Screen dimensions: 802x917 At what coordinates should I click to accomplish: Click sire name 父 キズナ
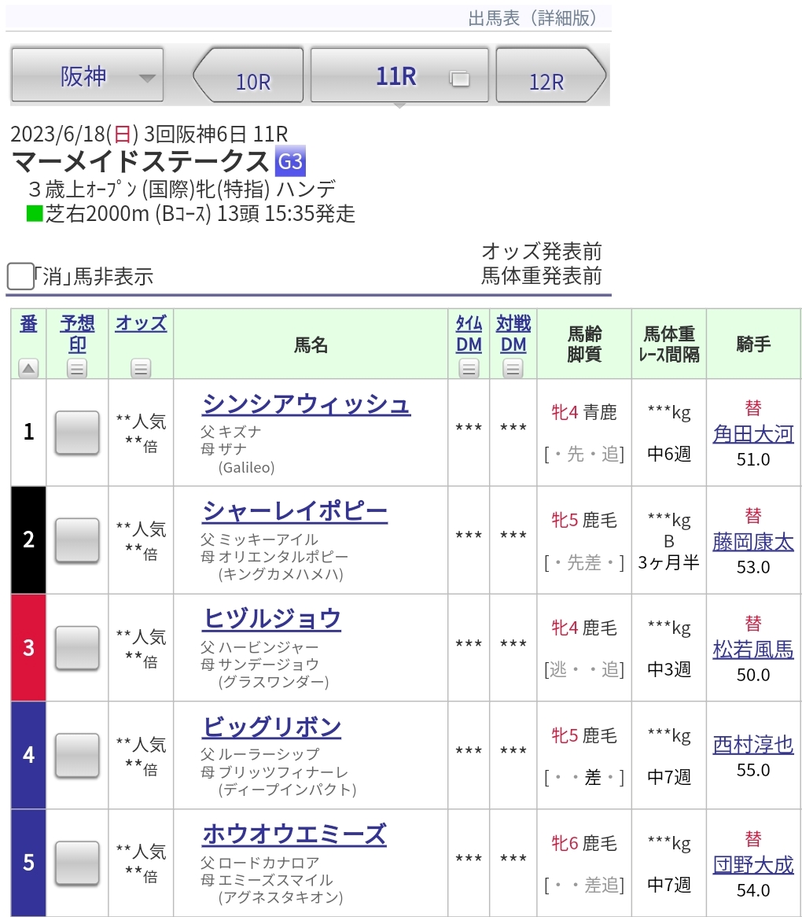tap(231, 432)
